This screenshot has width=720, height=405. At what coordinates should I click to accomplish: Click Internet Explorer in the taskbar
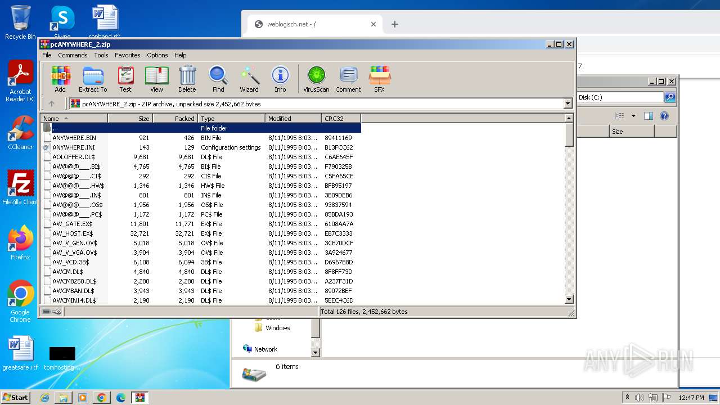click(x=45, y=398)
